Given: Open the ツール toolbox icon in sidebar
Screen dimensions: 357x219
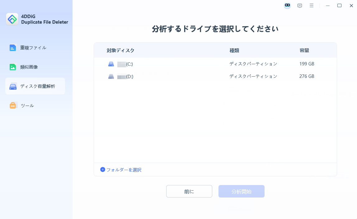Looking at the screenshot, I should [x=13, y=105].
